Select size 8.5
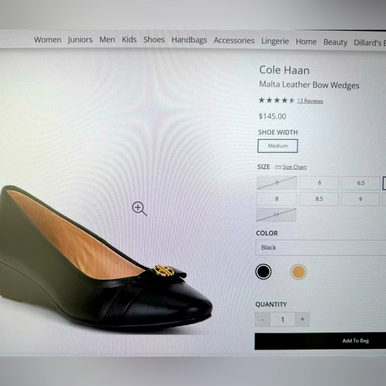Image resolution: width=386 pixels, height=386 pixels. (x=319, y=199)
